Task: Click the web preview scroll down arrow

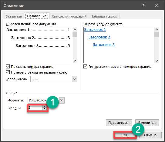Action: pos(157,61)
